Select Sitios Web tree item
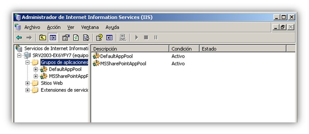 tap(52, 83)
